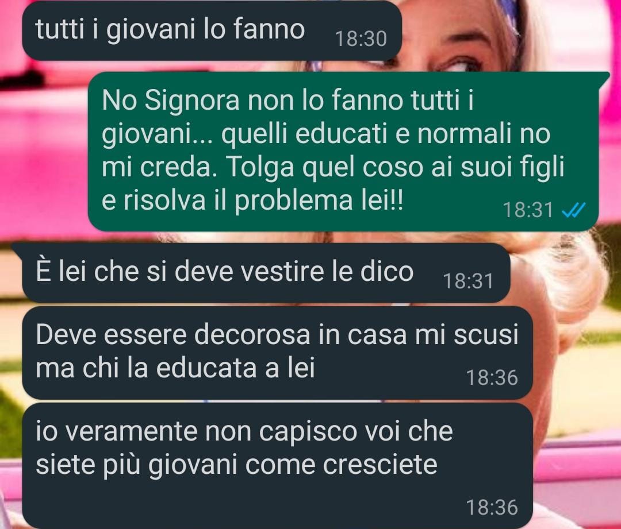The image size is (621, 529).
Task: Click the 18:36 timestamp in the last bubble
Action: pyautogui.click(x=492, y=507)
